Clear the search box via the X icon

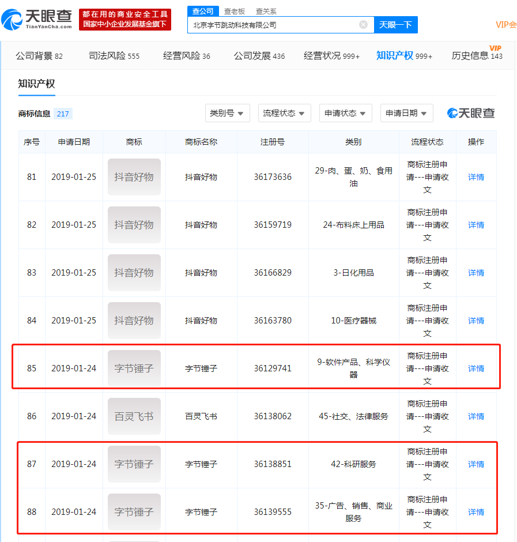click(x=363, y=24)
